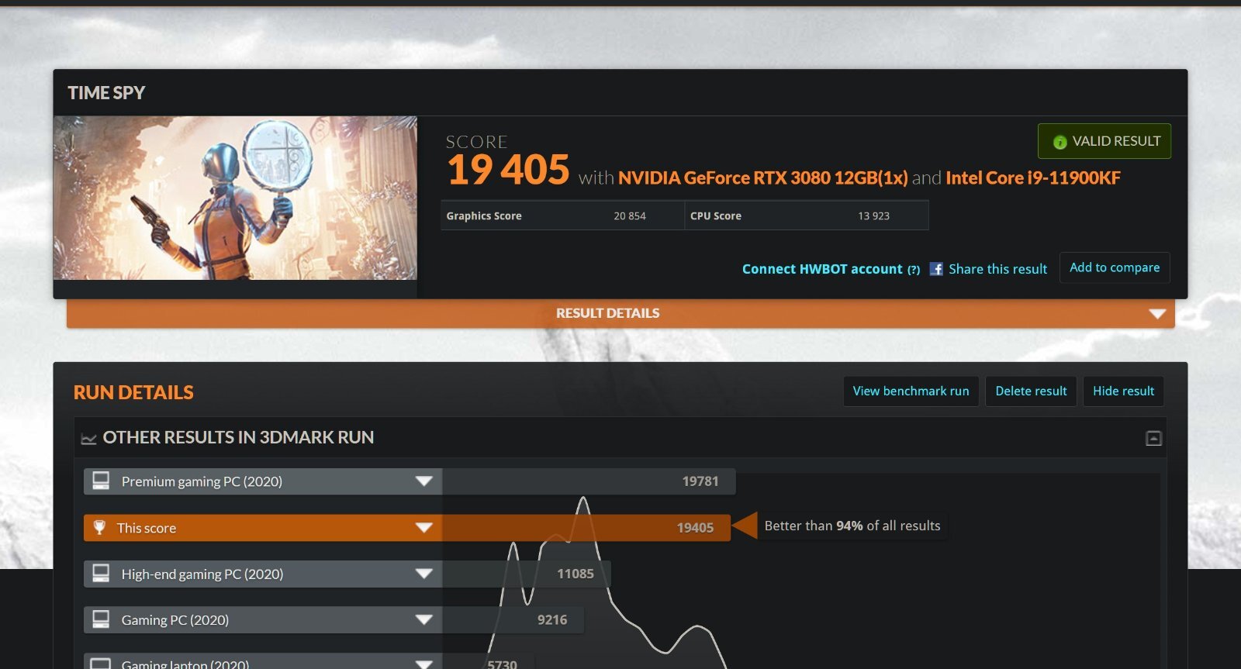The width and height of the screenshot is (1241, 669).
Task: Click Connect HWBOT account link
Action: pos(822,269)
